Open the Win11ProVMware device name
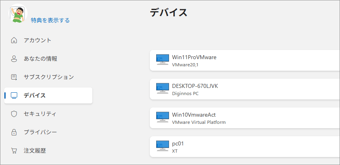The height and width of the screenshot is (165, 340). coord(194,57)
